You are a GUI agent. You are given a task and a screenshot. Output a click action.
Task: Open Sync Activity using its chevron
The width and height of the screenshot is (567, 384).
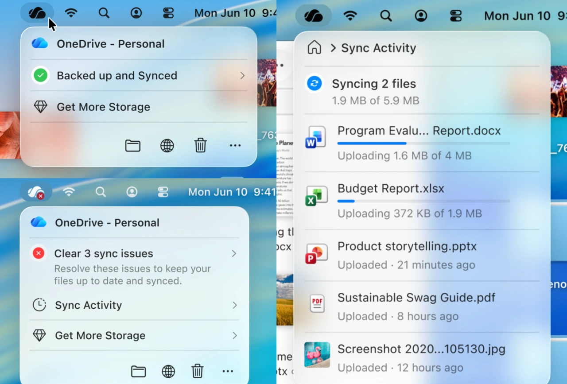tap(234, 305)
